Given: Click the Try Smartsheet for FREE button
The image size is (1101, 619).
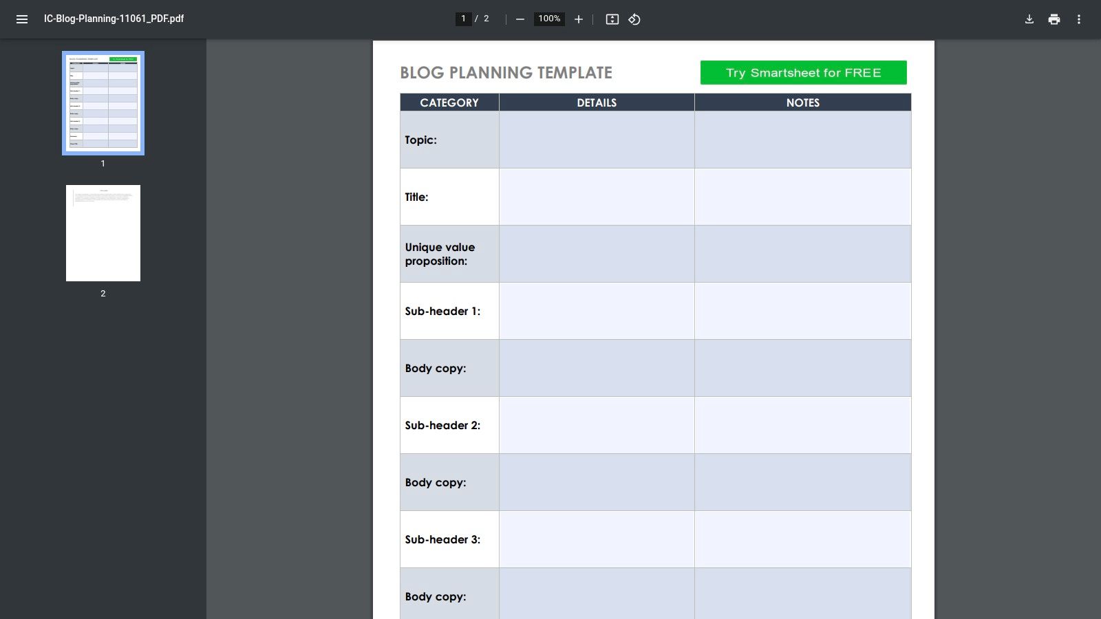Looking at the screenshot, I should (802, 72).
